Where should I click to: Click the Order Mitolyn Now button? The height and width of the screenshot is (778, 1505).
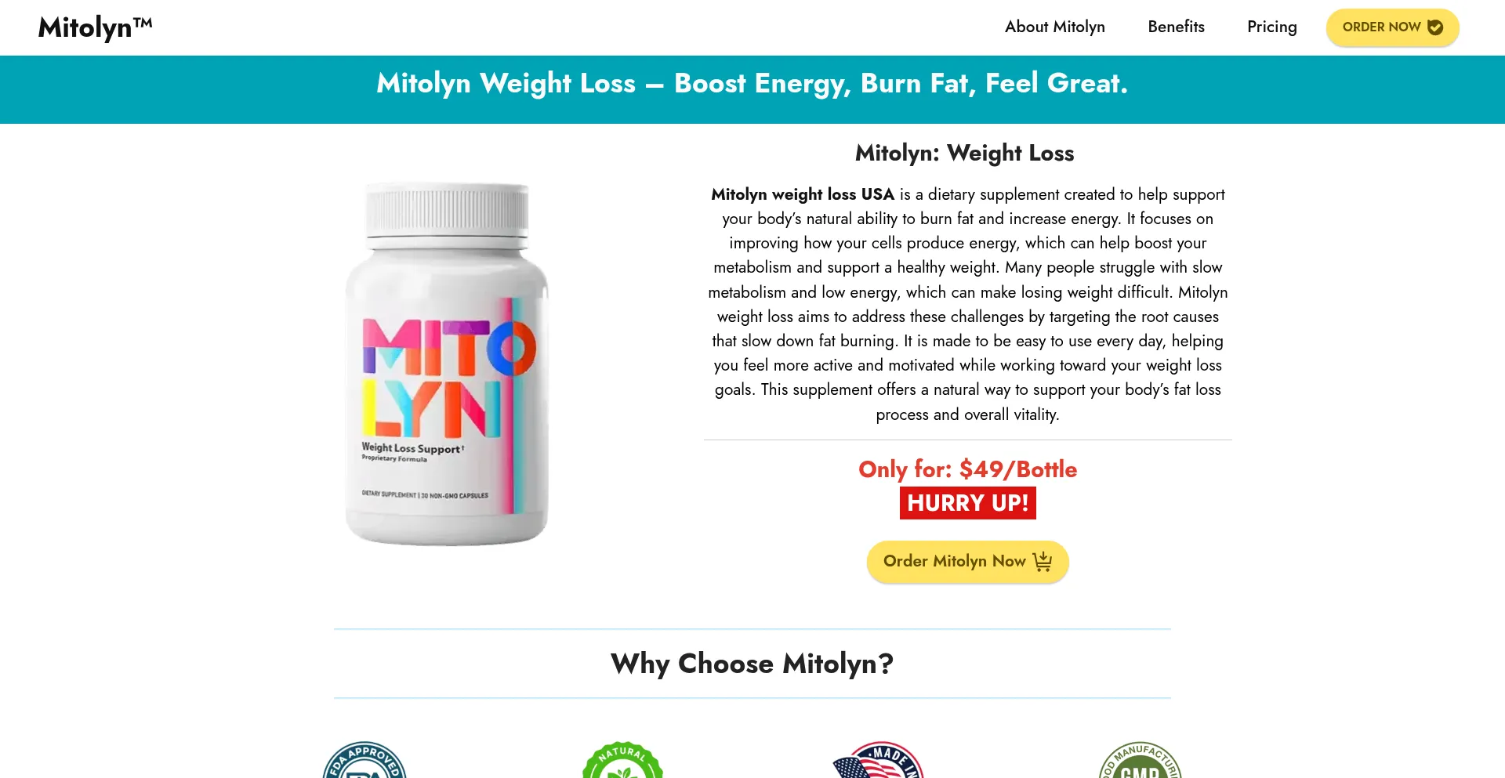968,562
